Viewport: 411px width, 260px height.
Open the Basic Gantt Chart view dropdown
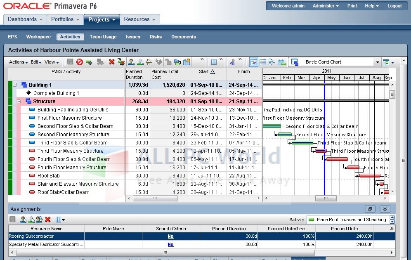(x=378, y=62)
